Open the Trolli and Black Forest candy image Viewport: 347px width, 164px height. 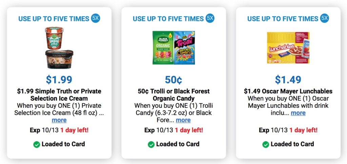pos(174,48)
